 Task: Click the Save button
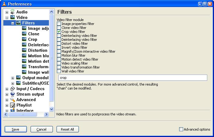[16, 129]
